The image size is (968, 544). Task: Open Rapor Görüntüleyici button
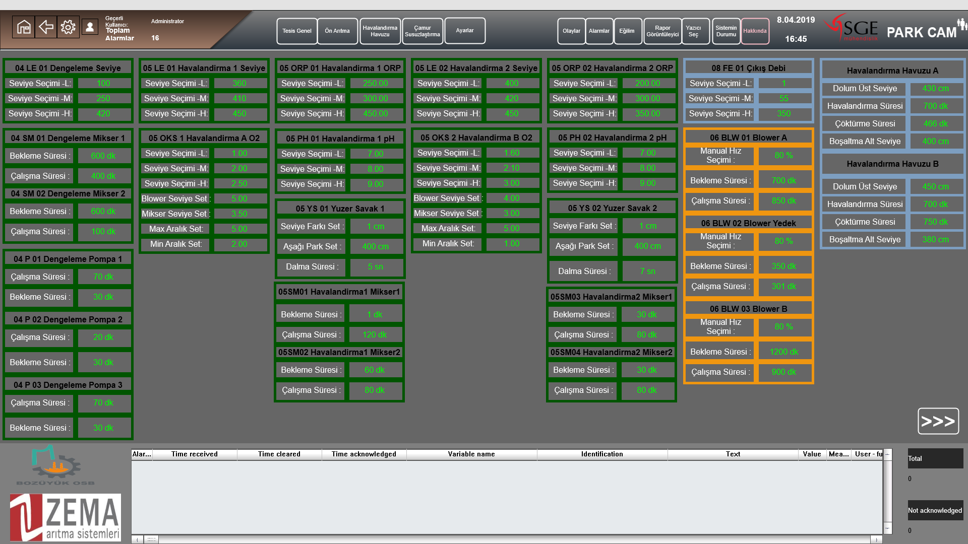[662, 31]
